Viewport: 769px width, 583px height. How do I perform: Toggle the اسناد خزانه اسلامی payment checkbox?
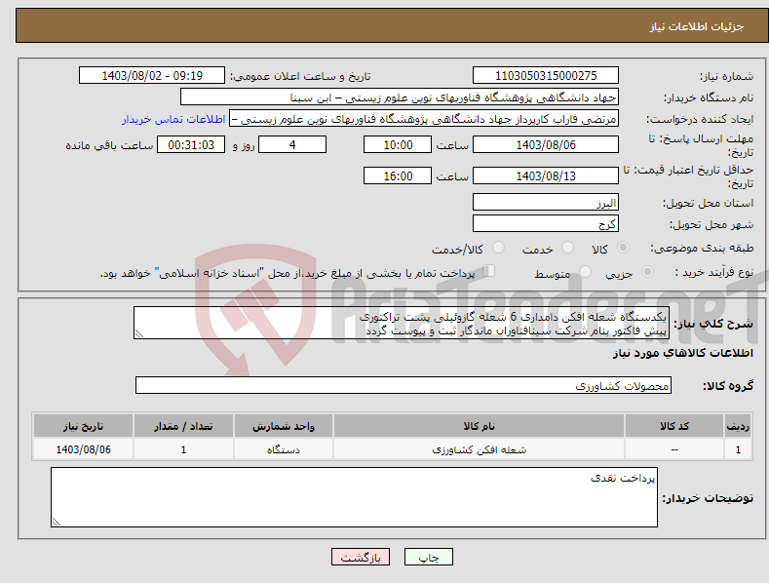489,271
